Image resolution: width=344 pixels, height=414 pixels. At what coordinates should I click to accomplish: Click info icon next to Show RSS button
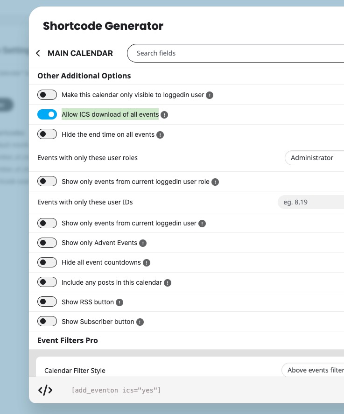(x=119, y=302)
